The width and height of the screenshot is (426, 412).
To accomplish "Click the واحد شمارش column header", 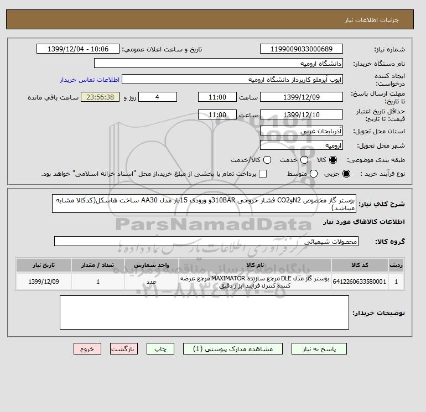I will tap(152, 265).
